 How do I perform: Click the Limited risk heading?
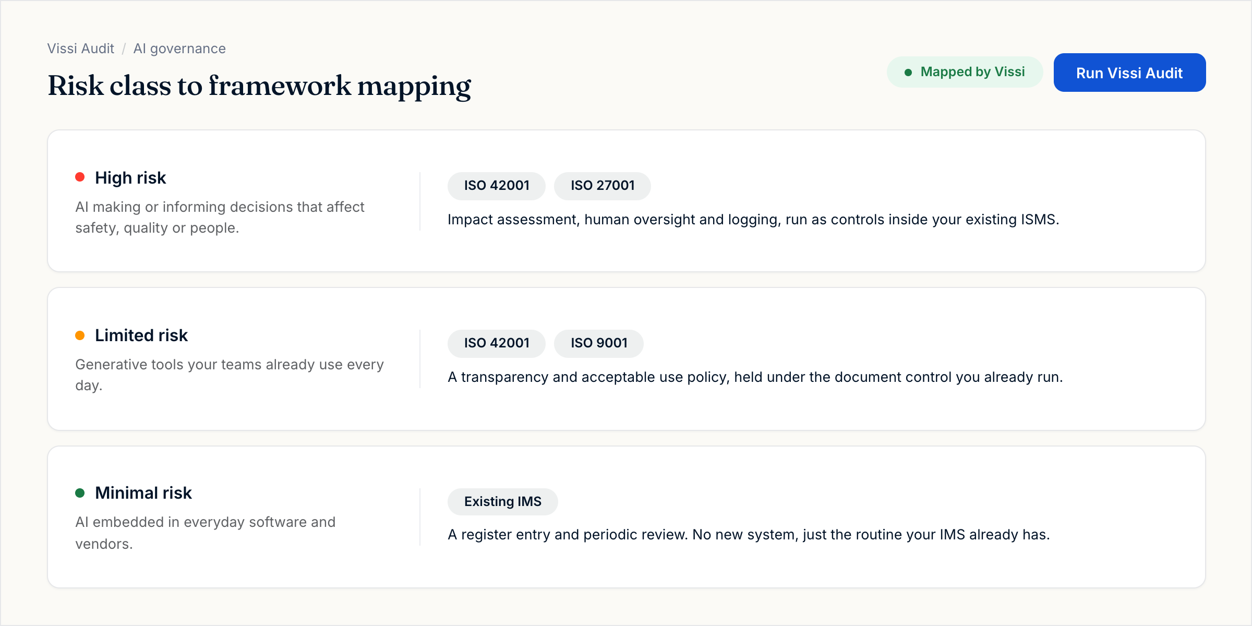141,335
